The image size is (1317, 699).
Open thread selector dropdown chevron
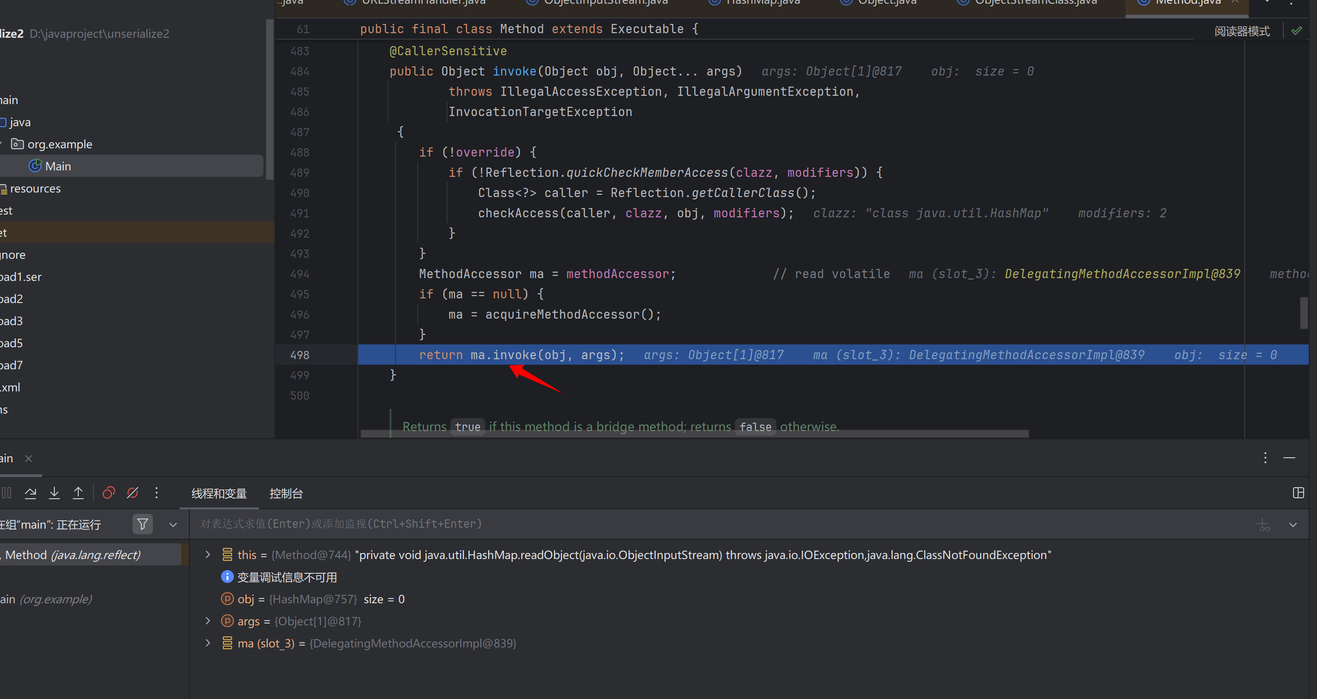[x=173, y=524]
